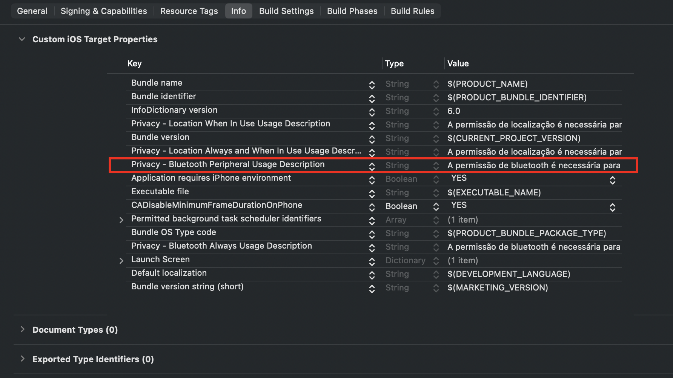Image resolution: width=673 pixels, height=378 pixels.
Task: Select the Bundle identifier key
Action: click(x=163, y=97)
